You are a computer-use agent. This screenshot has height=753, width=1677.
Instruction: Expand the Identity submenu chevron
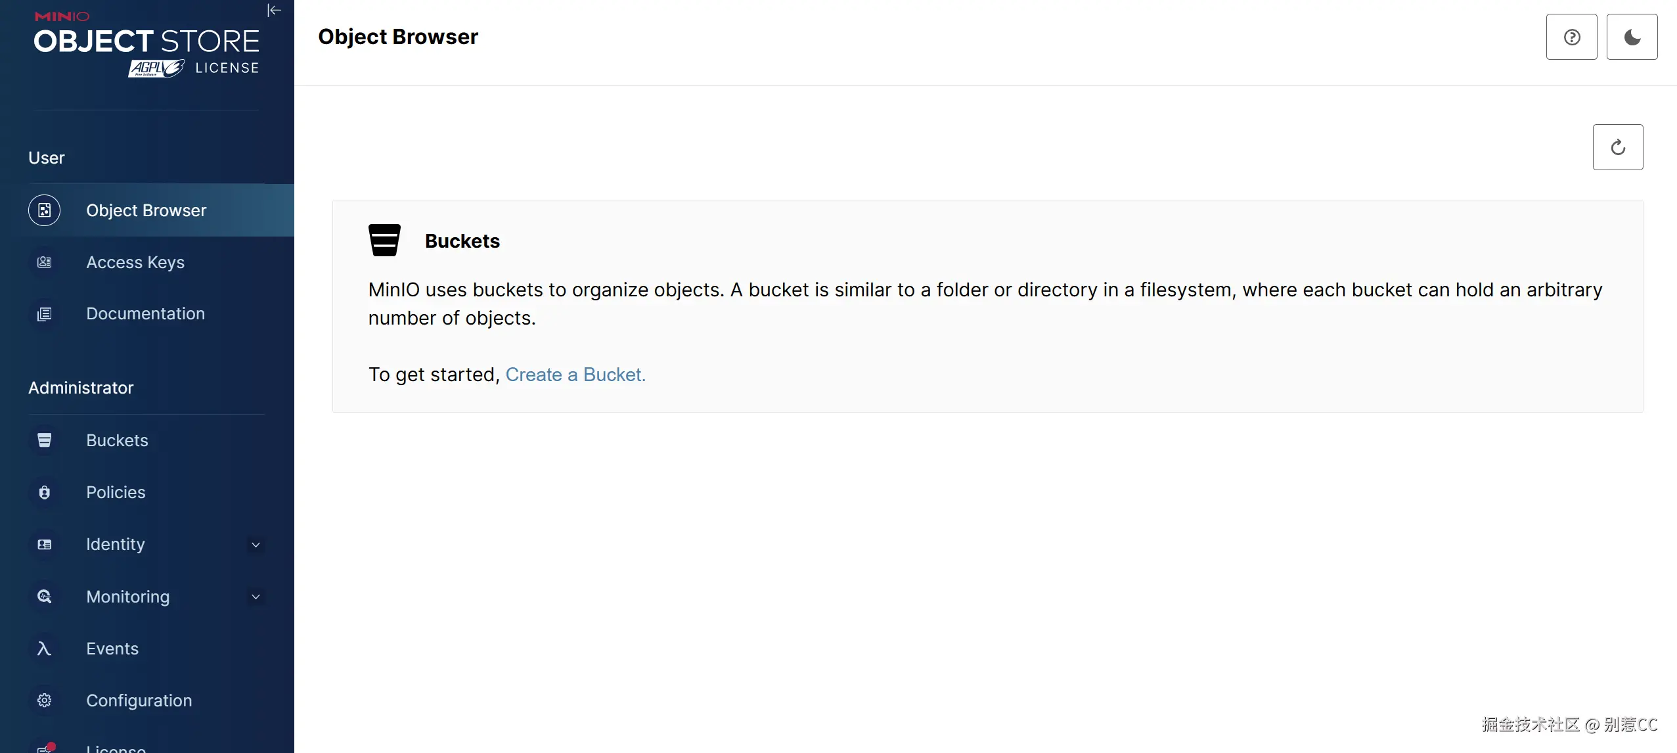256,545
